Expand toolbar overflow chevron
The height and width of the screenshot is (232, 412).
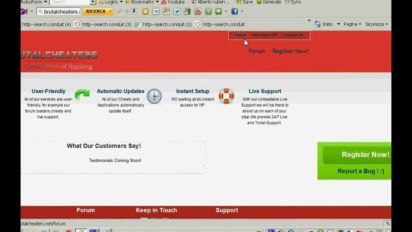pos(309,21)
